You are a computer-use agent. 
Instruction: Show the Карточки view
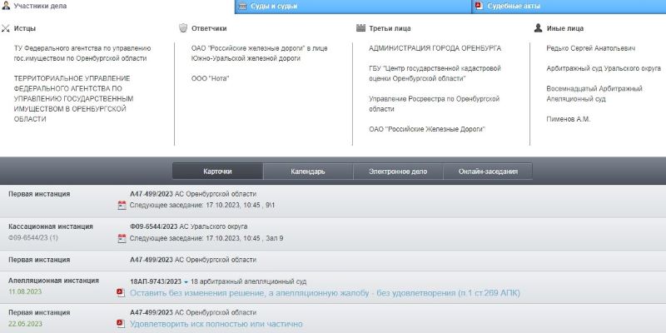[x=217, y=171]
